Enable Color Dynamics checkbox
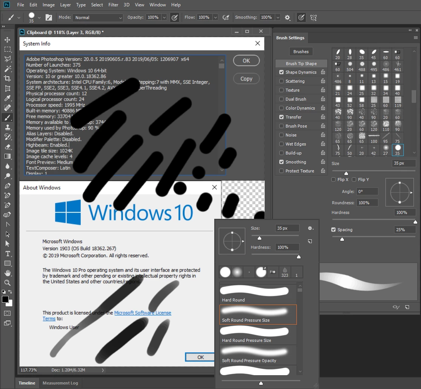Screen dimensions: 421x389 click(282, 108)
